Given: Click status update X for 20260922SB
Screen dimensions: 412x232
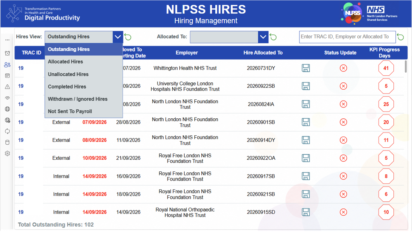Looking at the screenshot, I should point(343,86).
